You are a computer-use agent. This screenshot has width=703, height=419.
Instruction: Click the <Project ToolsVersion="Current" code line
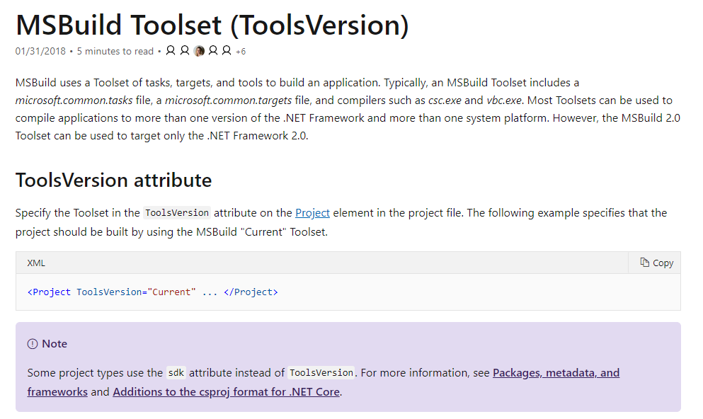coord(112,292)
